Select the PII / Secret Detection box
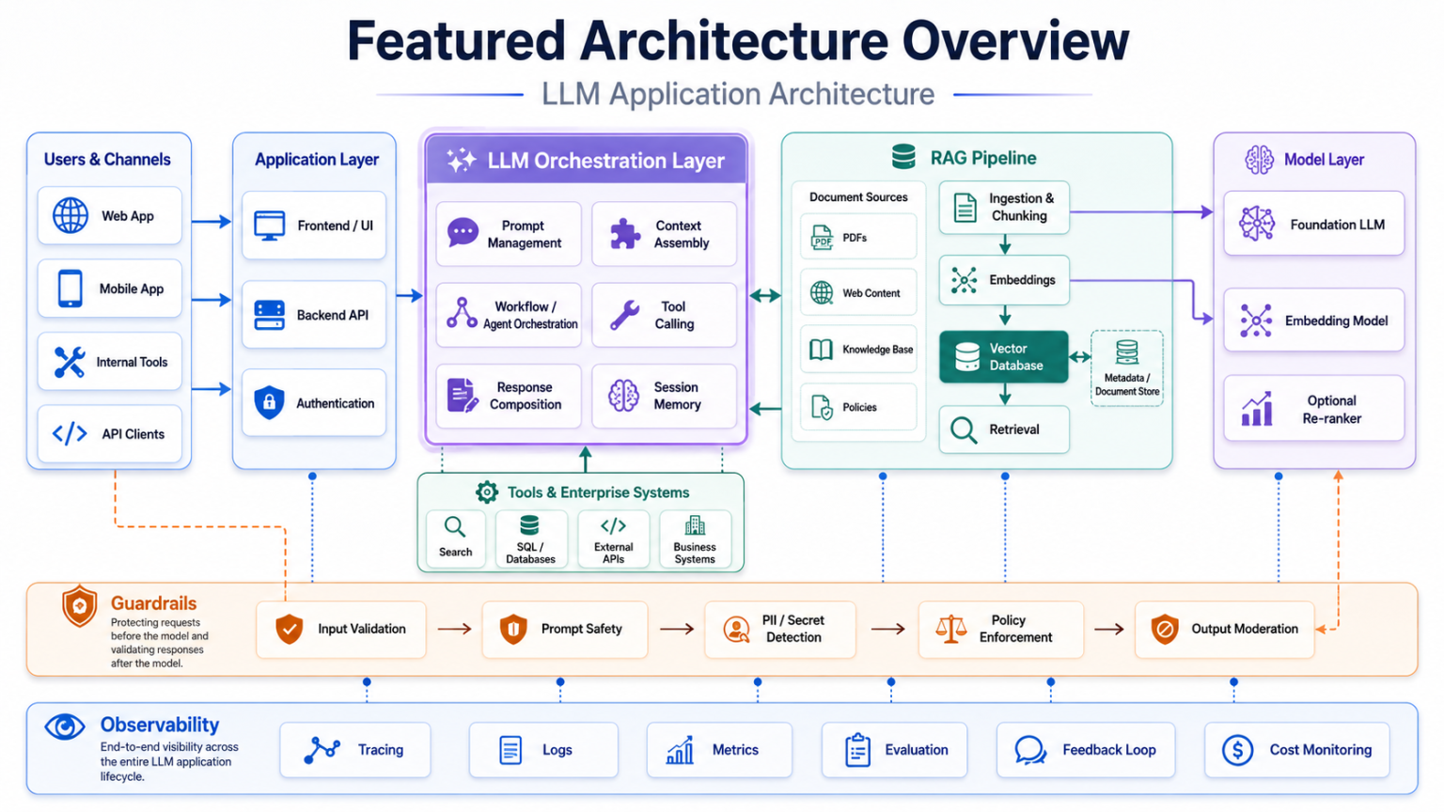Screen dimensions: 1444x812 [x=780, y=630]
